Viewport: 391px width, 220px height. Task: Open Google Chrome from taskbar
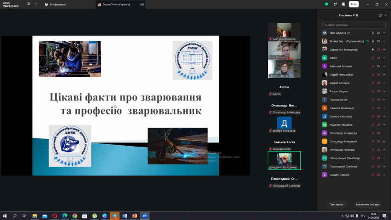pyautogui.click(x=75, y=216)
